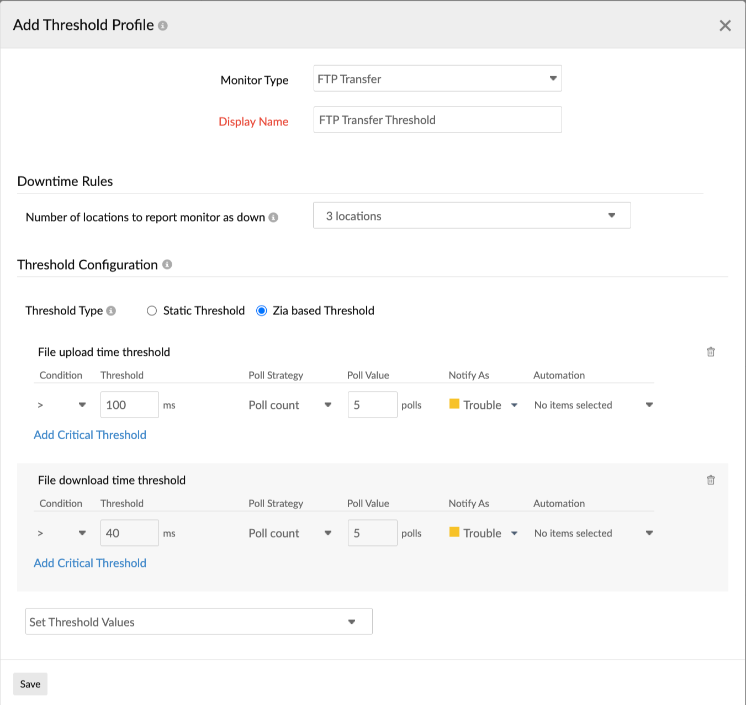
Task: Close the Add Threshold Profile dialog
Action: coord(725,25)
